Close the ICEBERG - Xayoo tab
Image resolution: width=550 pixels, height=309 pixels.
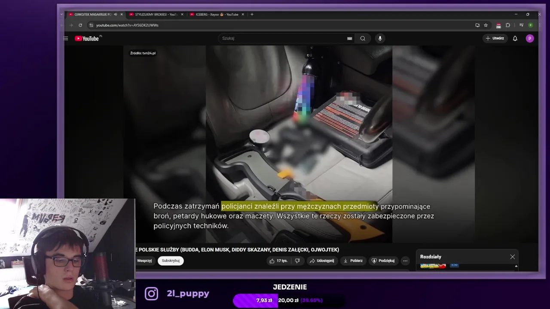(243, 14)
